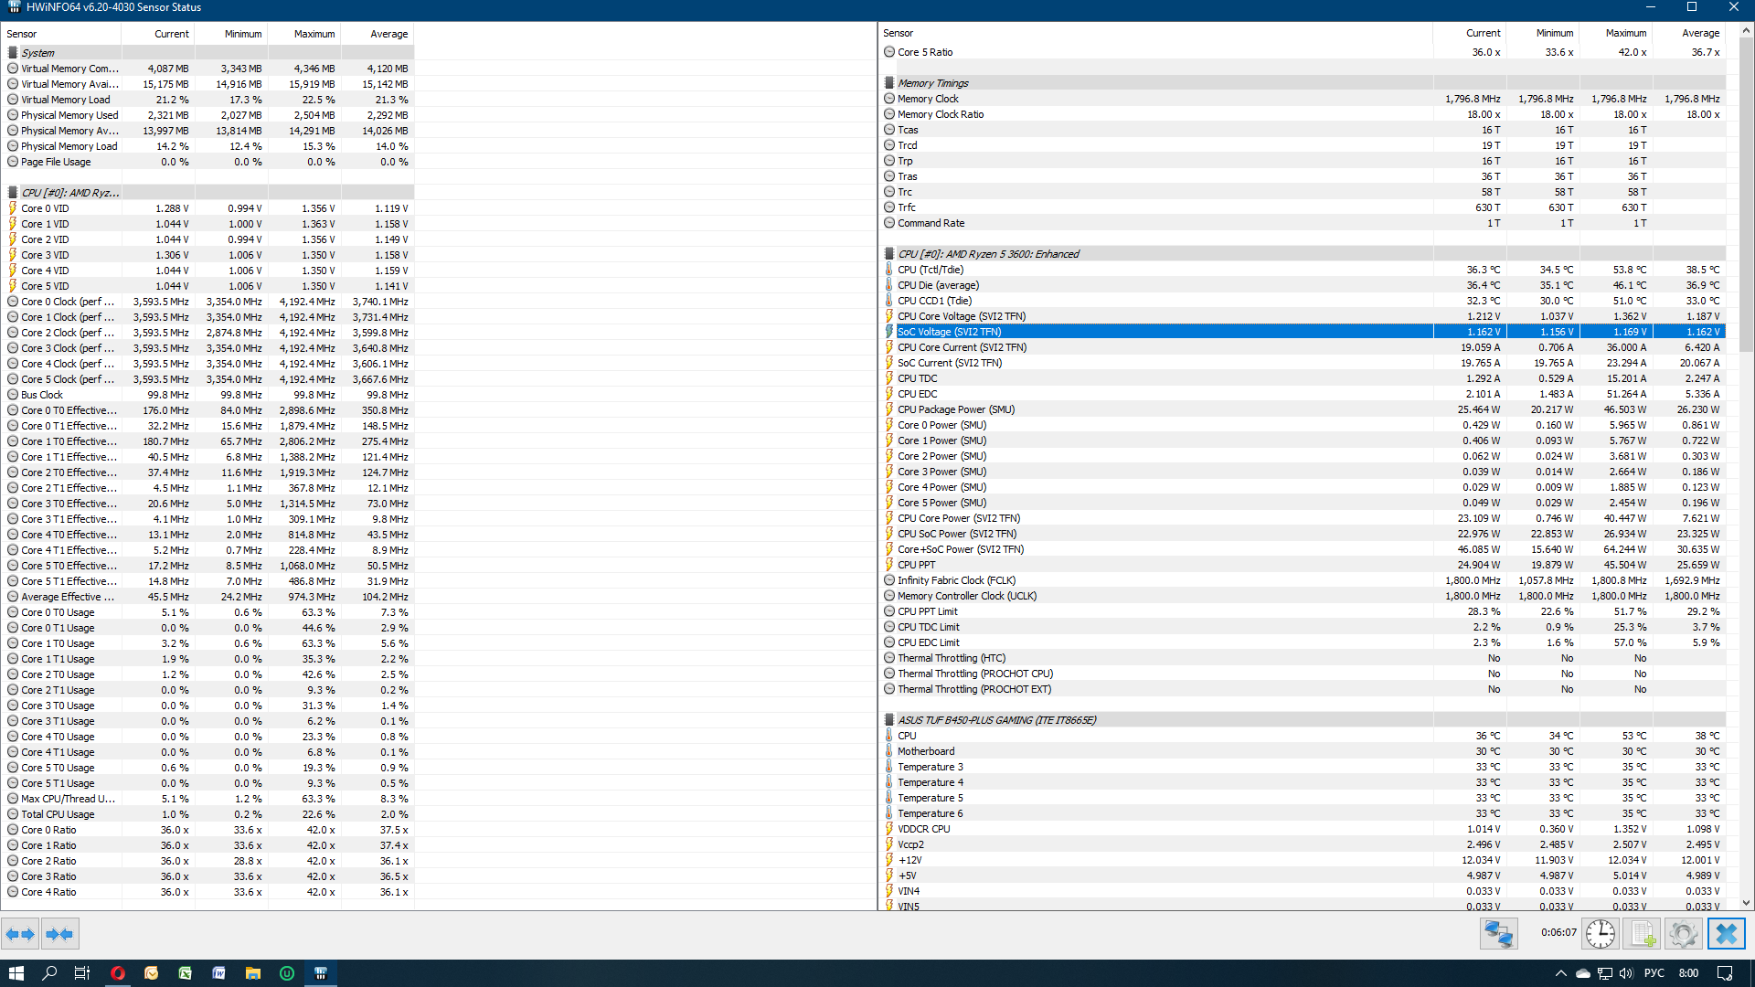Screen dimensions: 1755x987
Task: Reset min/max with the clock button
Action: click(1600, 934)
